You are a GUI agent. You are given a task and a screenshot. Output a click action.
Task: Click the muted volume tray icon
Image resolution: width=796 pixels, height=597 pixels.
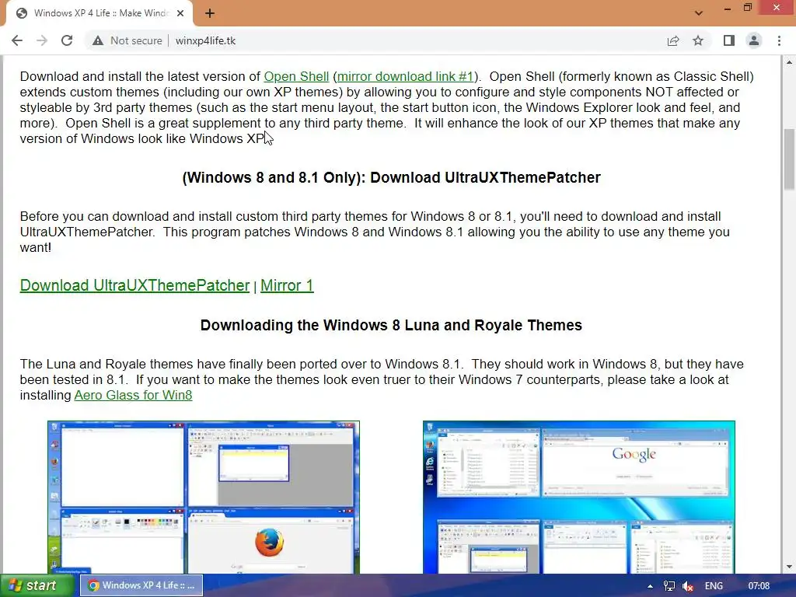688,586
